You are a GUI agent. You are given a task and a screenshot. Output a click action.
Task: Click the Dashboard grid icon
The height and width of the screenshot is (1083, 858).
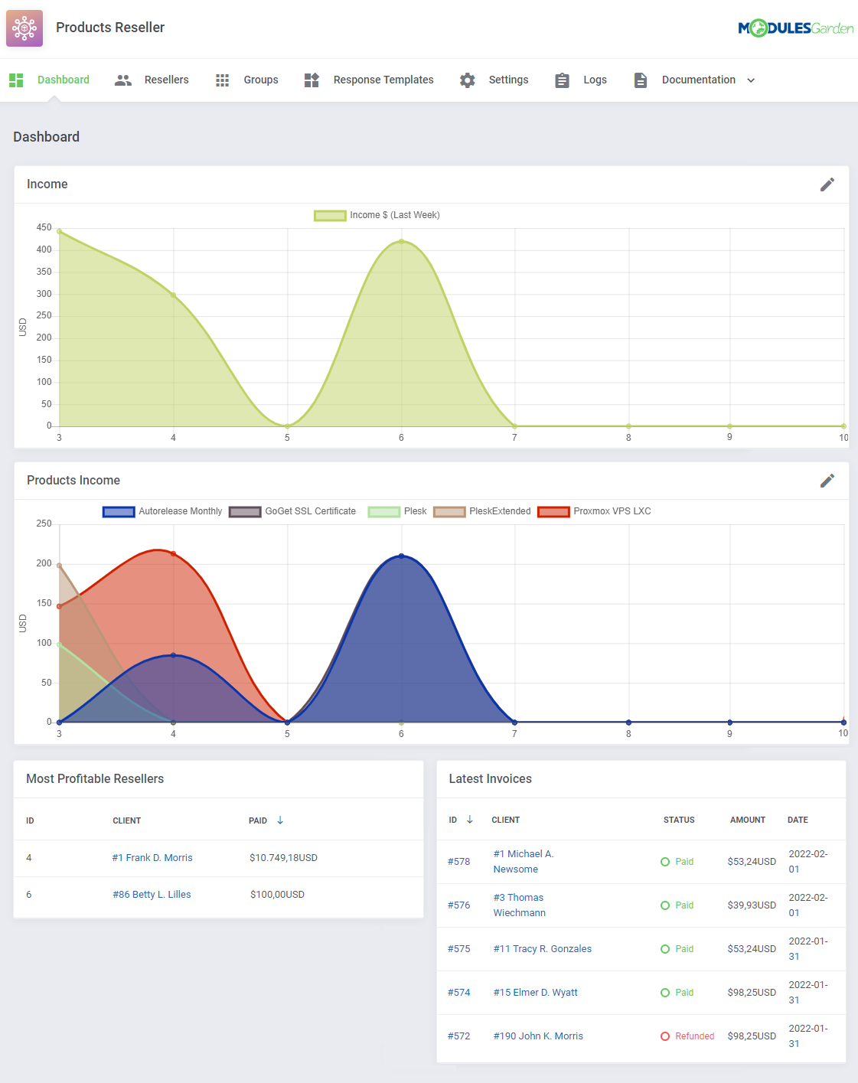click(16, 80)
